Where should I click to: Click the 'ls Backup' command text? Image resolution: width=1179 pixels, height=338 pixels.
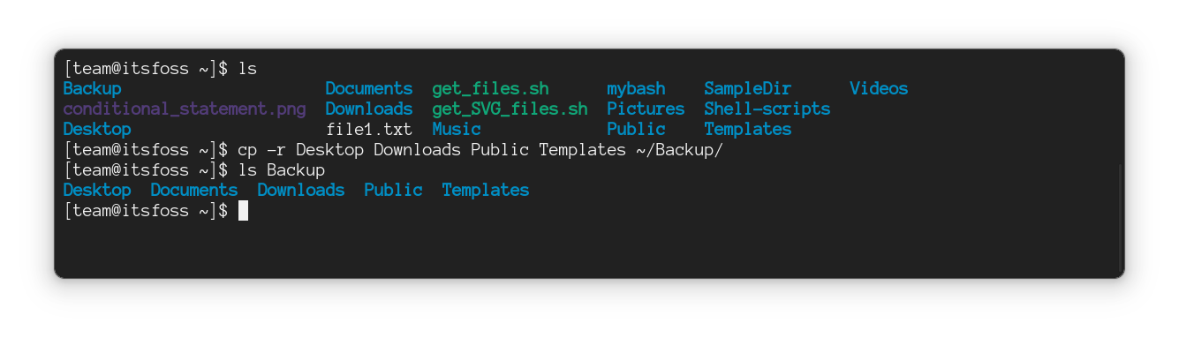pyautogui.click(x=281, y=169)
